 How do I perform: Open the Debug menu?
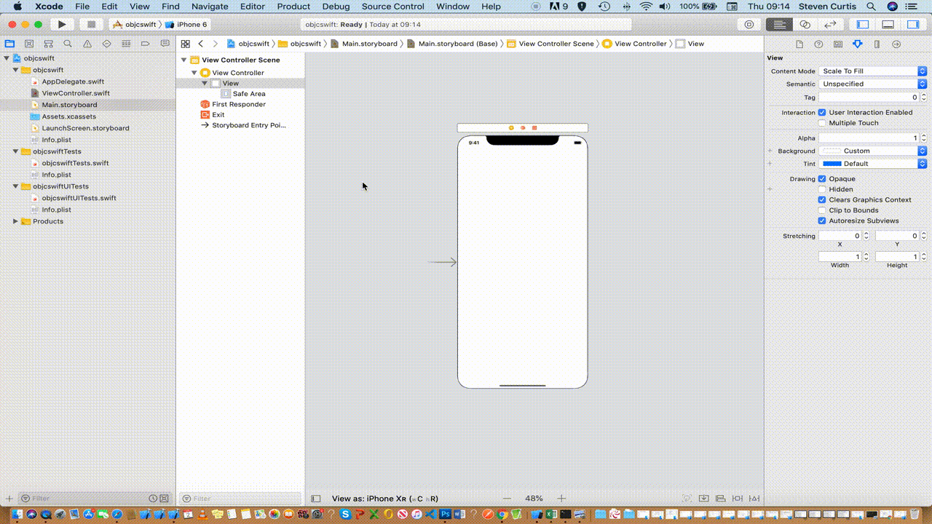click(x=336, y=7)
